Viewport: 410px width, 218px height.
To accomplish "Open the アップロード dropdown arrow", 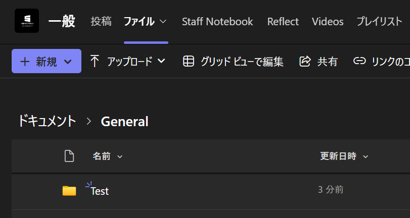I will tap(161, 62).
